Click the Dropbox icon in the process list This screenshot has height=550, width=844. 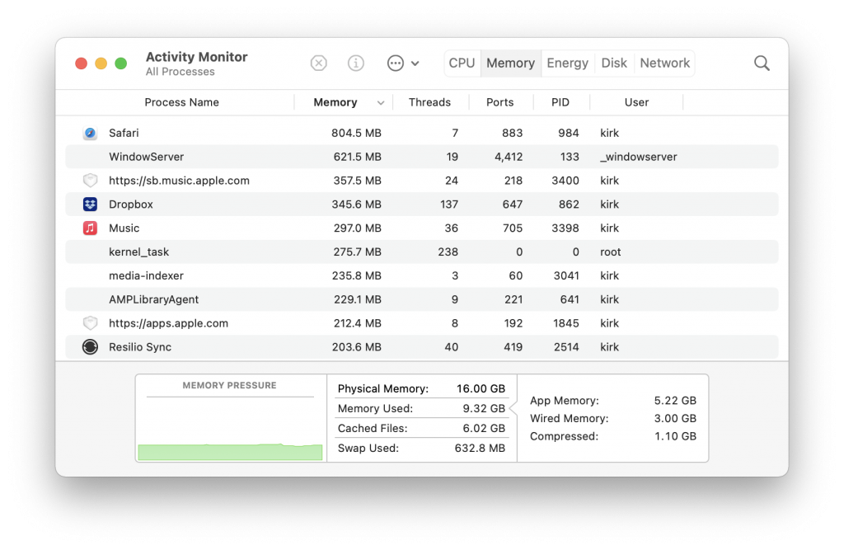click(91, 204)
